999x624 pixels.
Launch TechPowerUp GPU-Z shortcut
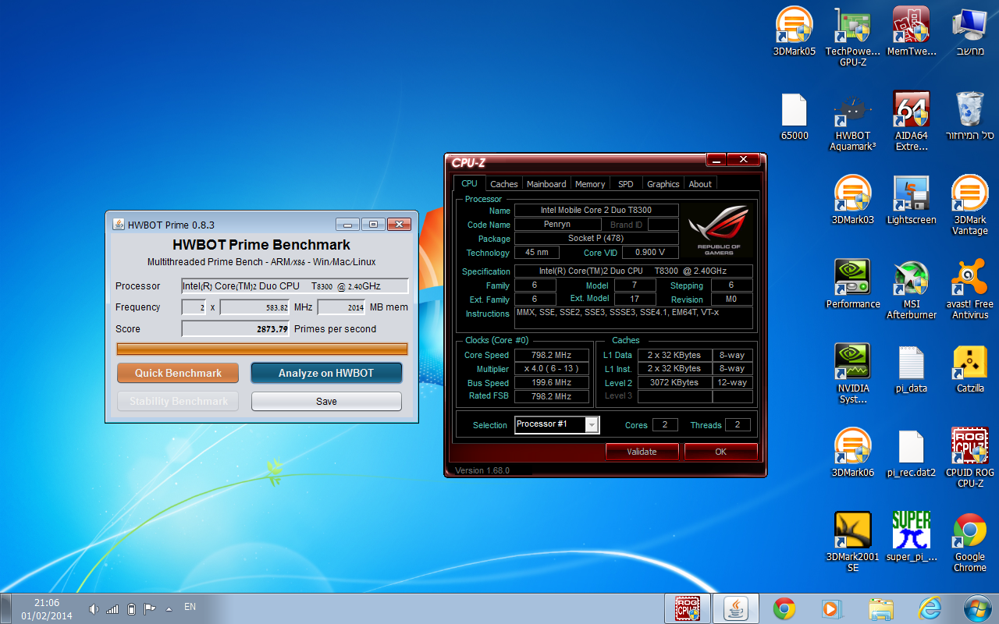pos(852,36)
